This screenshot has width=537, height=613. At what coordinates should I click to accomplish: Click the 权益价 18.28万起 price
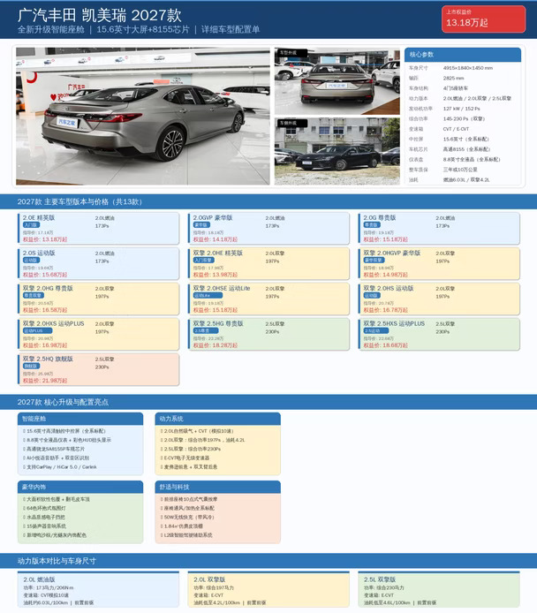[x=216, y=345]
